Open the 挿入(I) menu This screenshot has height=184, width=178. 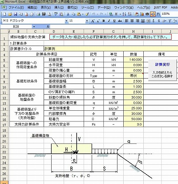[59, 8]
